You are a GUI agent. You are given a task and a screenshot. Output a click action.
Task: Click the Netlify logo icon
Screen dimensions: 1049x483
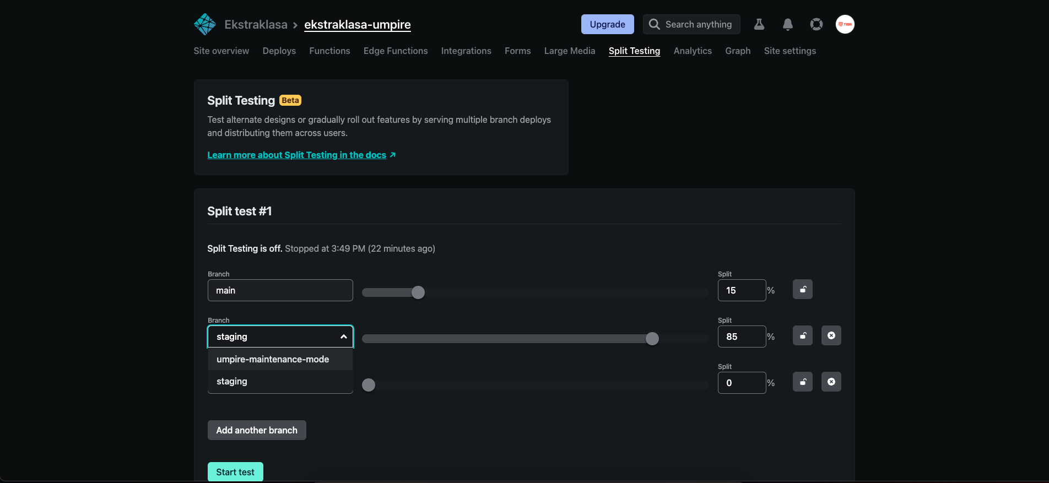tap(205, 24)
